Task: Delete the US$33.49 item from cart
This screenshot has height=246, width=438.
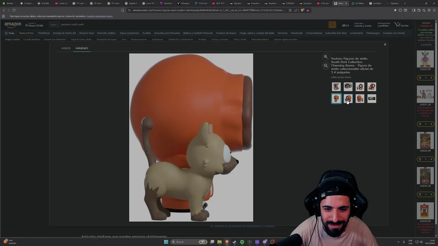Action: tap(420, 194)
